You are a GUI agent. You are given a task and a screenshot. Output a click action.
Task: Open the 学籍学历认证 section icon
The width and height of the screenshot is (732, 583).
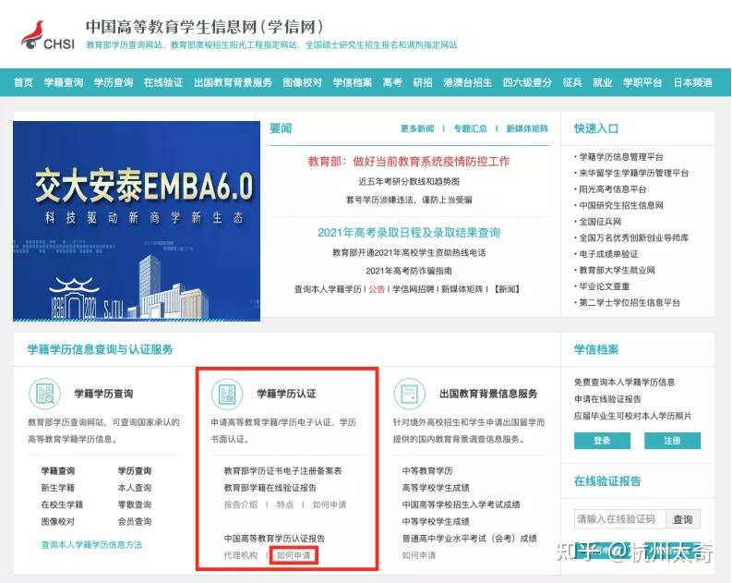(x=227, y=394)
